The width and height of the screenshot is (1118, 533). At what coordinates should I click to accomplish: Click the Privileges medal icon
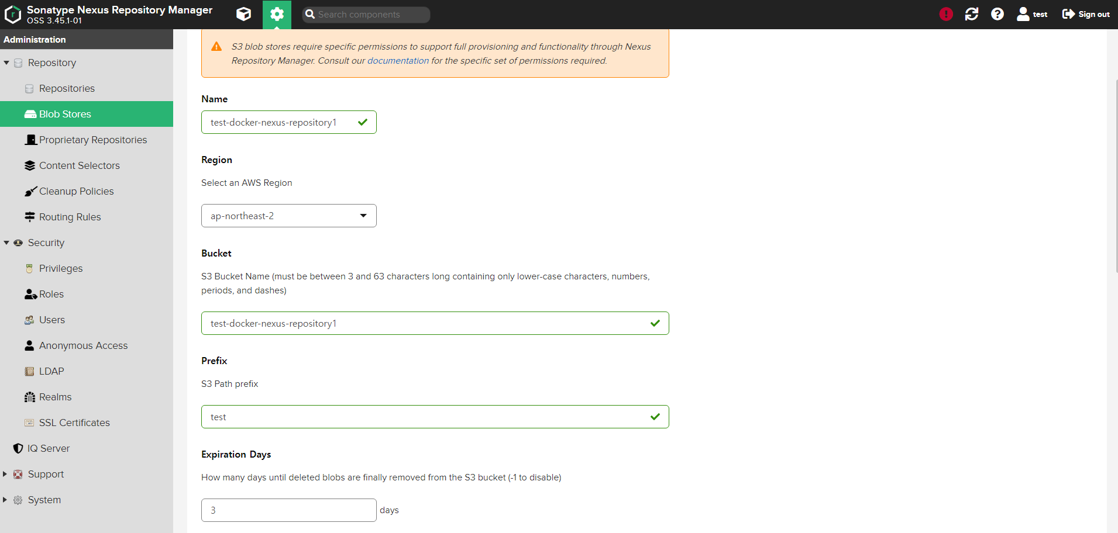tap(29, 268)
